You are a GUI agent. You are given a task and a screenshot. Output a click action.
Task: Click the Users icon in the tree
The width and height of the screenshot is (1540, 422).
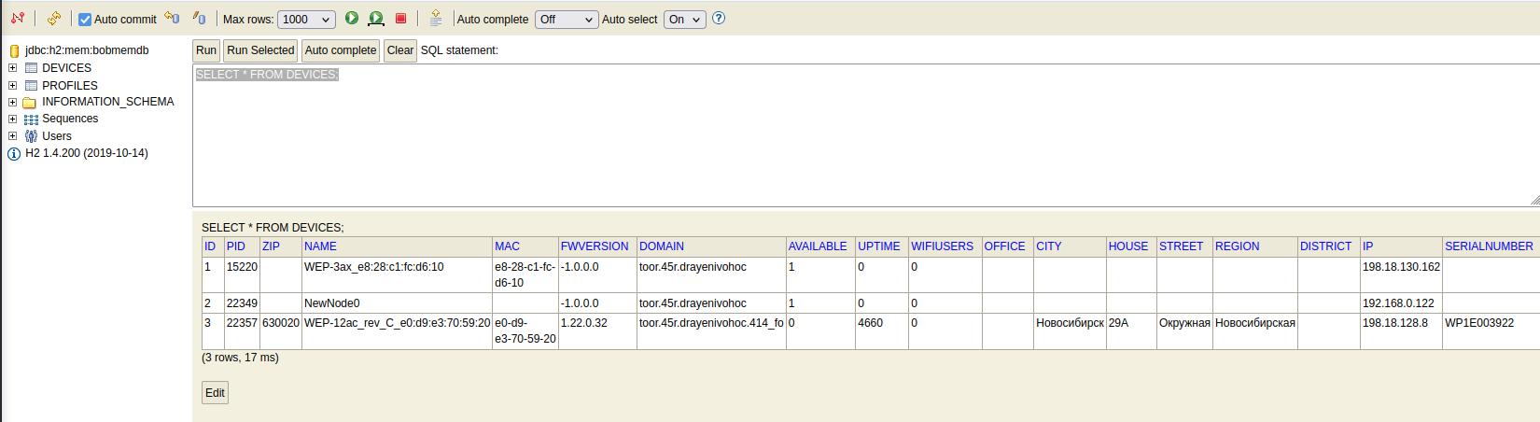tap(31, 136)
